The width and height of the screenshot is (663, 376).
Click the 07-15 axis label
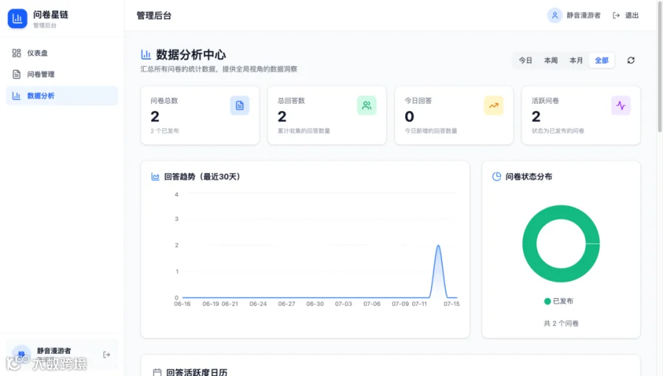tap(451, 304)
